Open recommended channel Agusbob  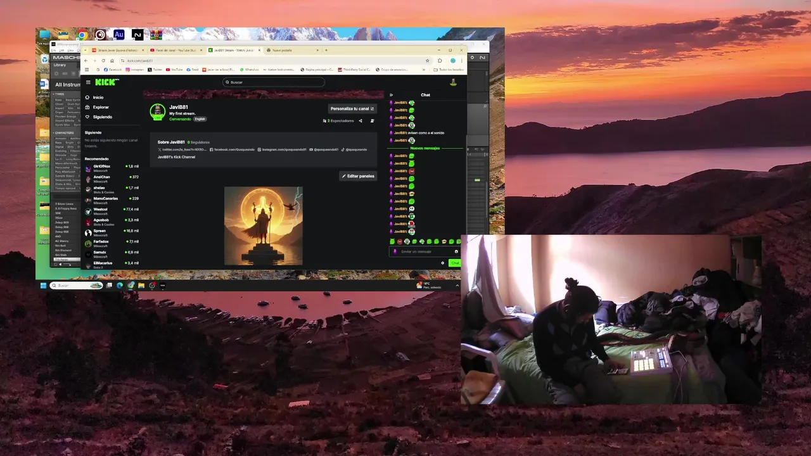pyautogui.click(x=112, y=222)
